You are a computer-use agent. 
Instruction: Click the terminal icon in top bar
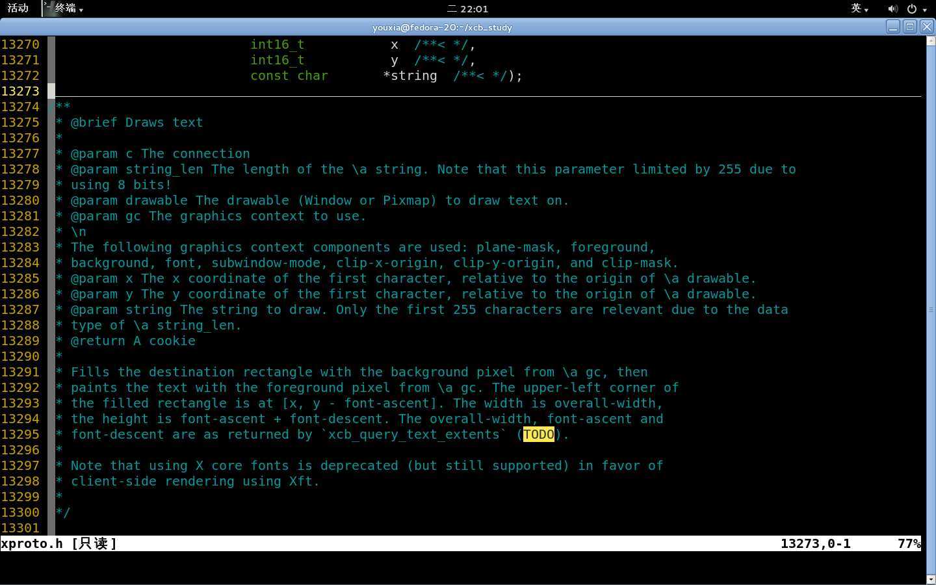click(49, 8)
